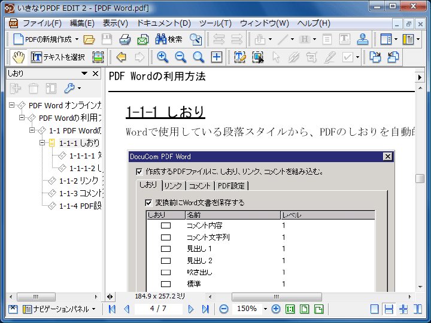Viewport: 431px width, 323px height.
Task: Click the fit page green icon
Action: coord(304,309)
